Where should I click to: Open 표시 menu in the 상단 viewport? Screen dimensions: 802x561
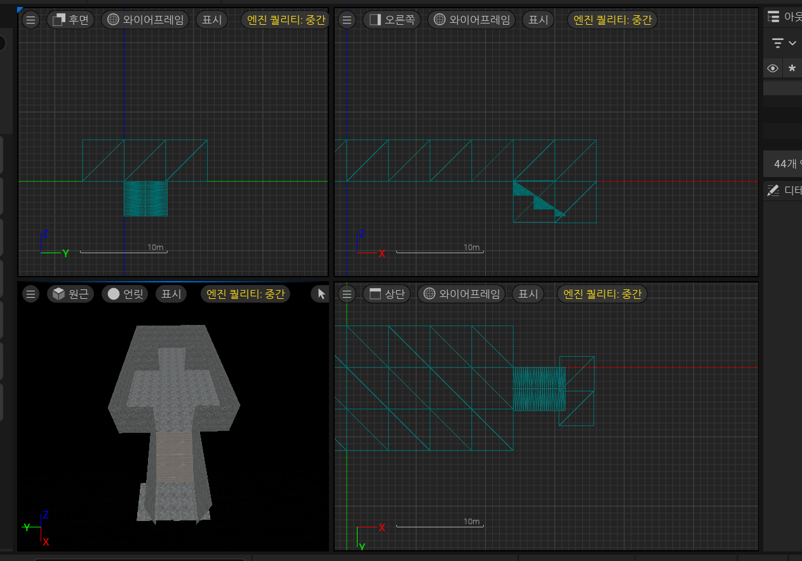(528, 294)
